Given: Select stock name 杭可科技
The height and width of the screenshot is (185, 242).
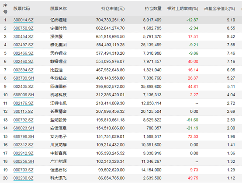Looking at the screenshot, I should pyautogui.click(x=59, y=95).
